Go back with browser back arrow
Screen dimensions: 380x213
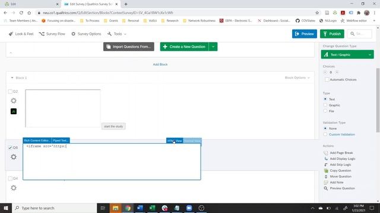click(5, 13)
